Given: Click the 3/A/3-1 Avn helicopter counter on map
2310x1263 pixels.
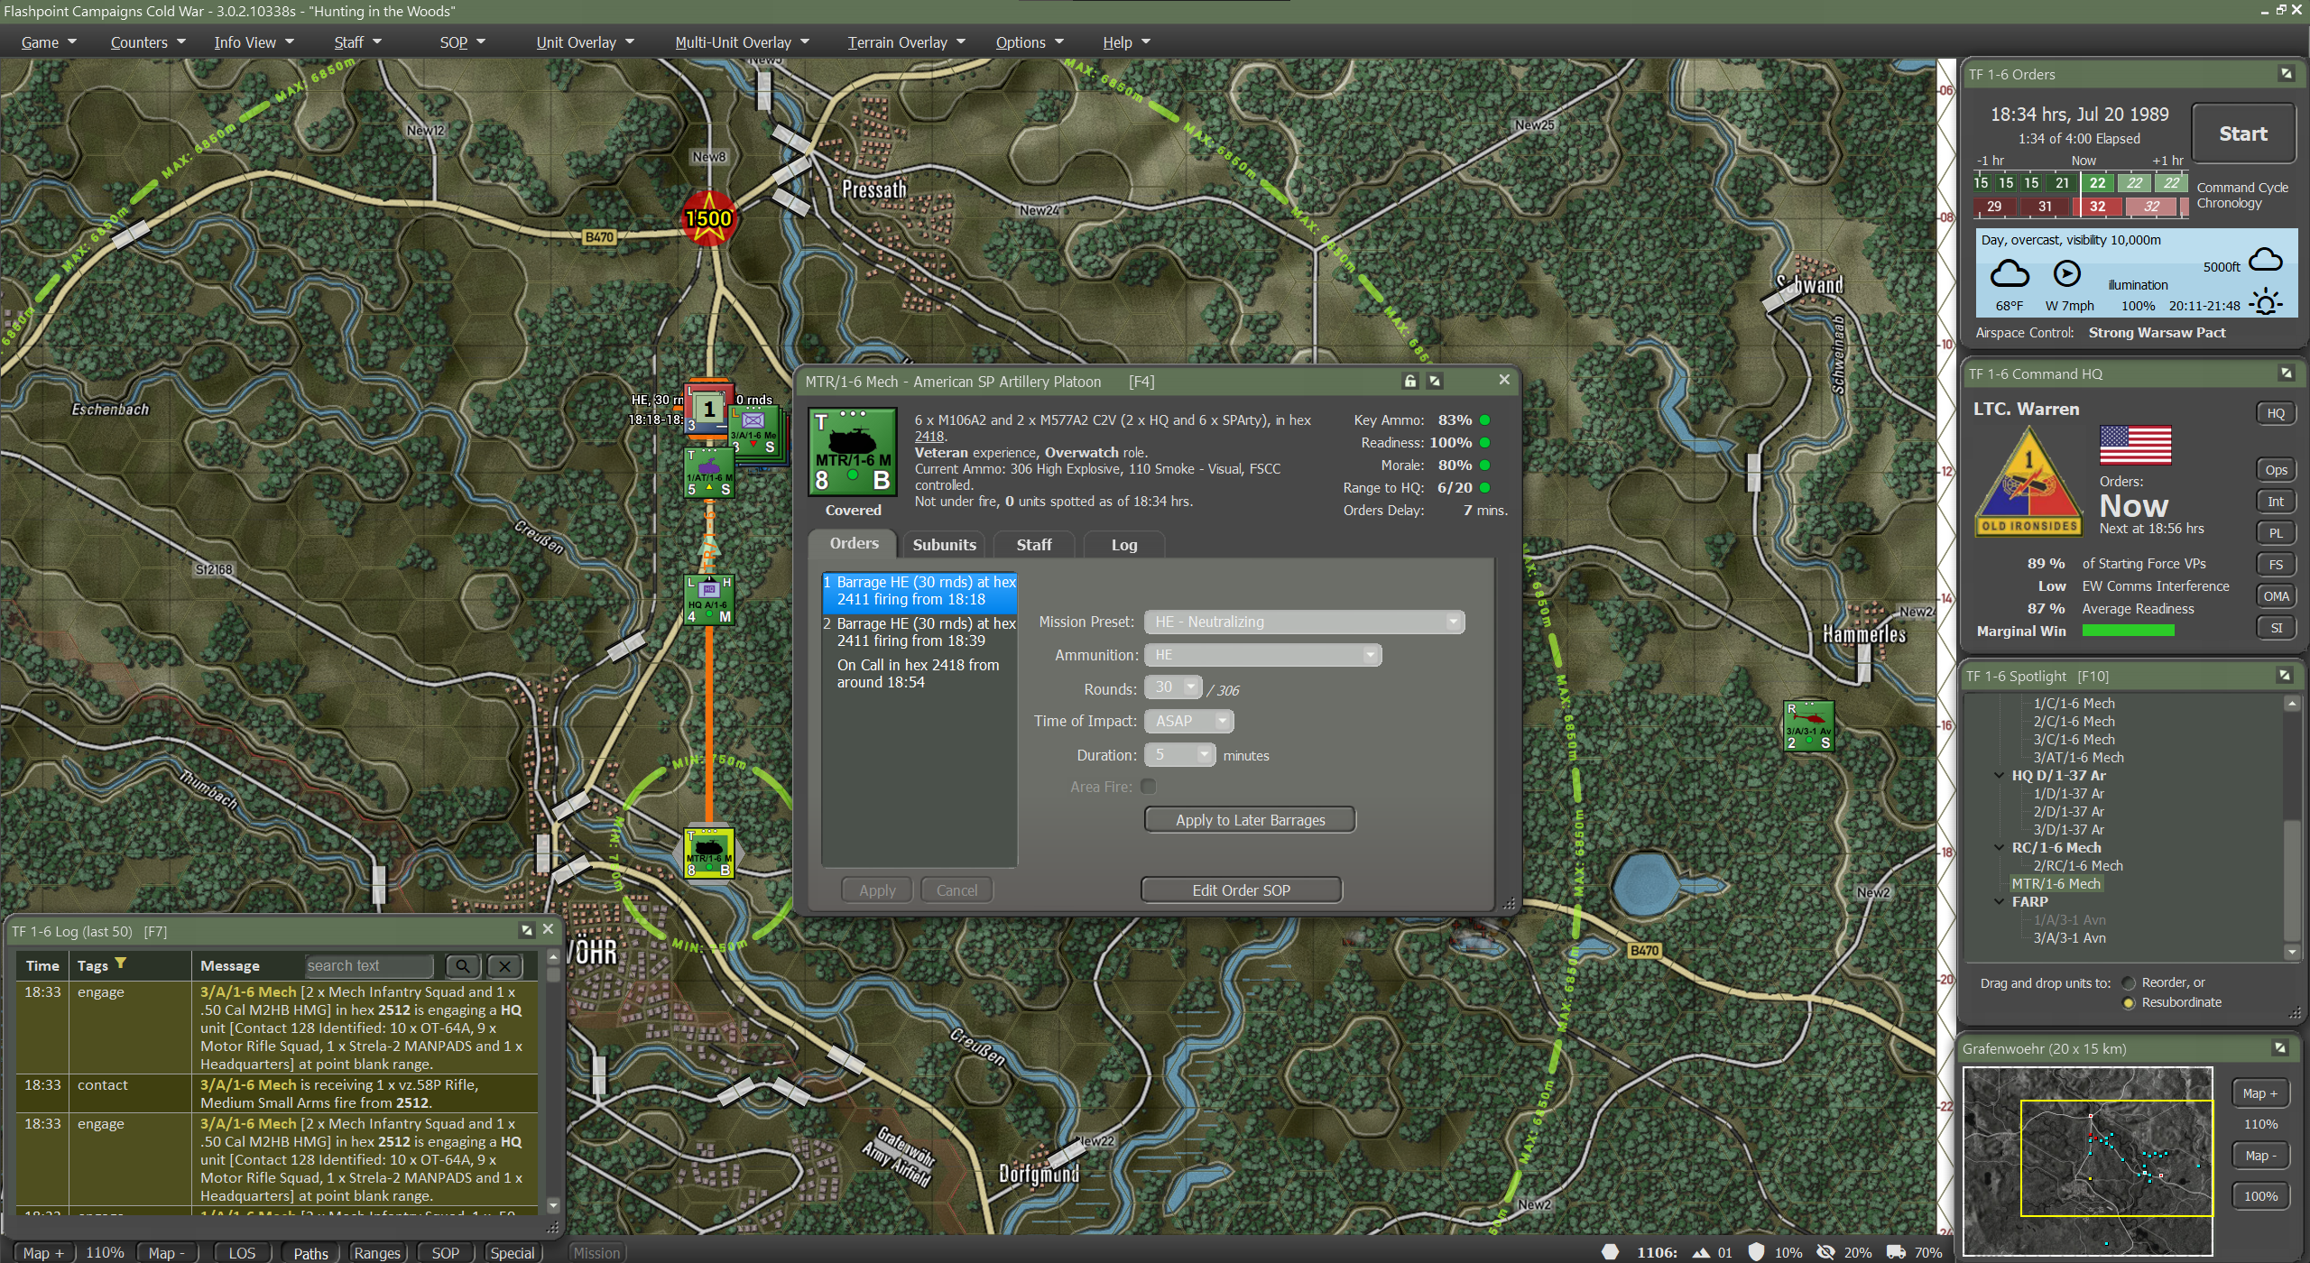Looking at the screenshot, I should pos(1808,726).
